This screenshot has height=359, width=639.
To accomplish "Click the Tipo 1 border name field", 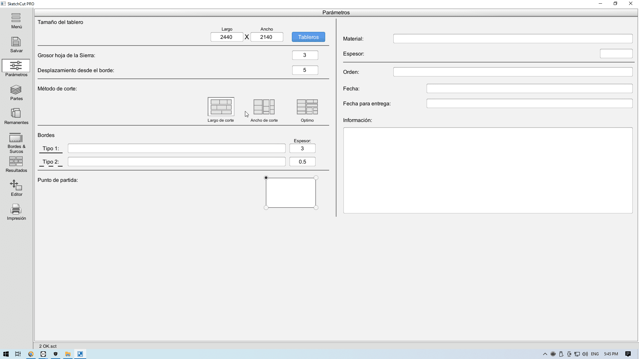I will point(176,148).
